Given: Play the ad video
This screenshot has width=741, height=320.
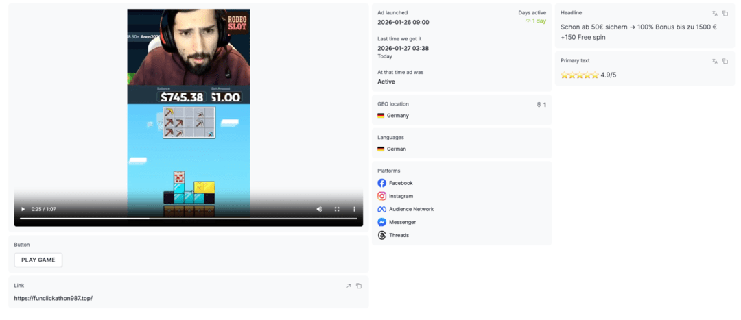Looking at the screenshot, I should coord(23,209).
